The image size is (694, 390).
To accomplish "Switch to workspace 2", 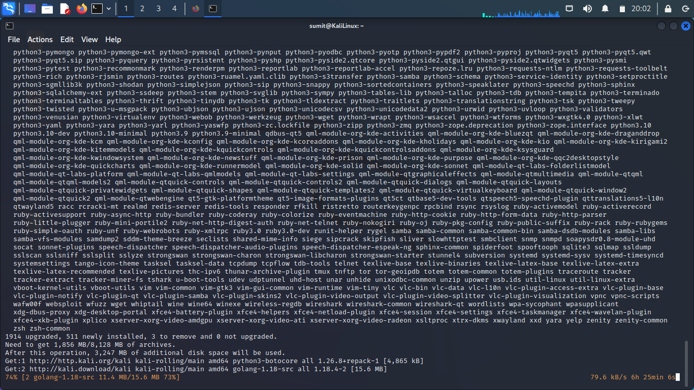I will (x=142, y=9).
